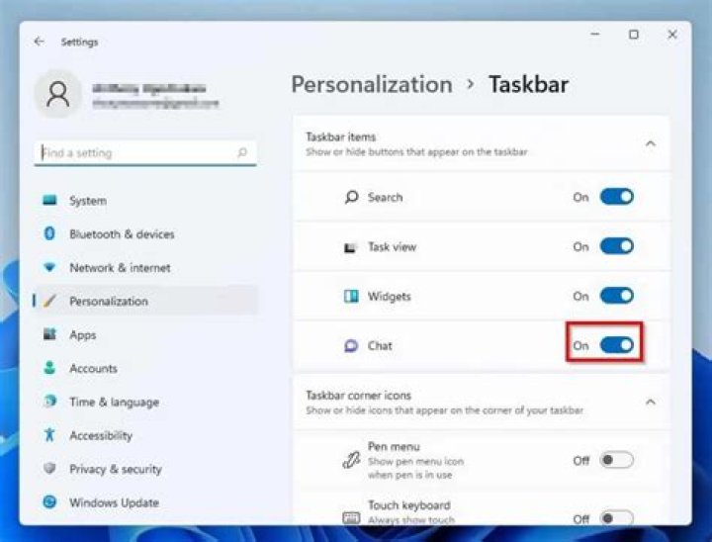Click the blurred account name
Viewport: 712px width, 542px height.
coord(149,88)
